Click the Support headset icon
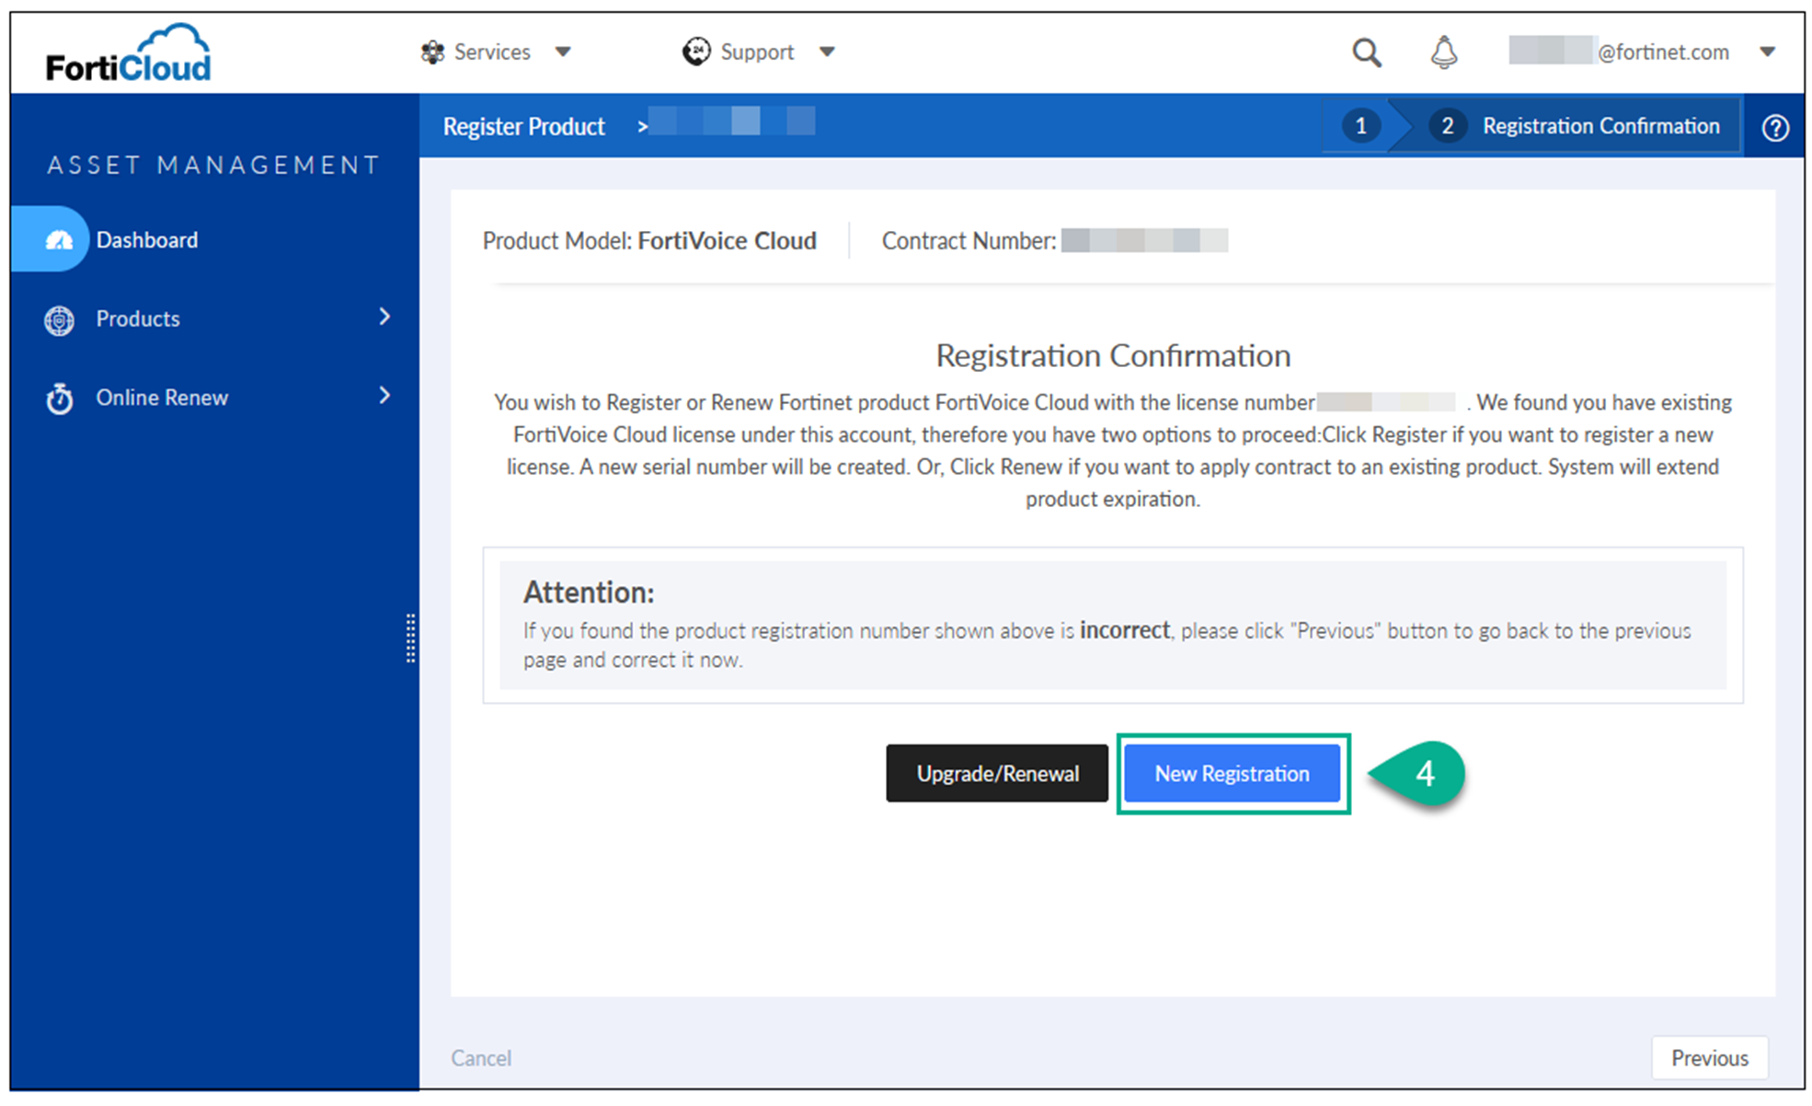This screenshot has height=1106, width=1812. [696, 52]
